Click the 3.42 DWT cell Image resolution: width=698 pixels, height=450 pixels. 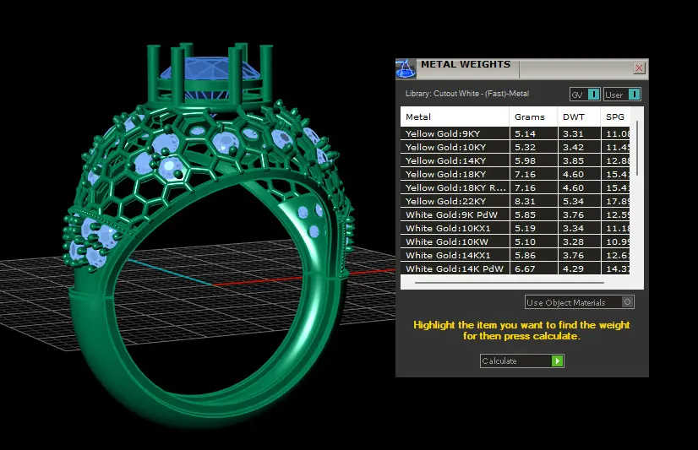click(x=579, y=147)
